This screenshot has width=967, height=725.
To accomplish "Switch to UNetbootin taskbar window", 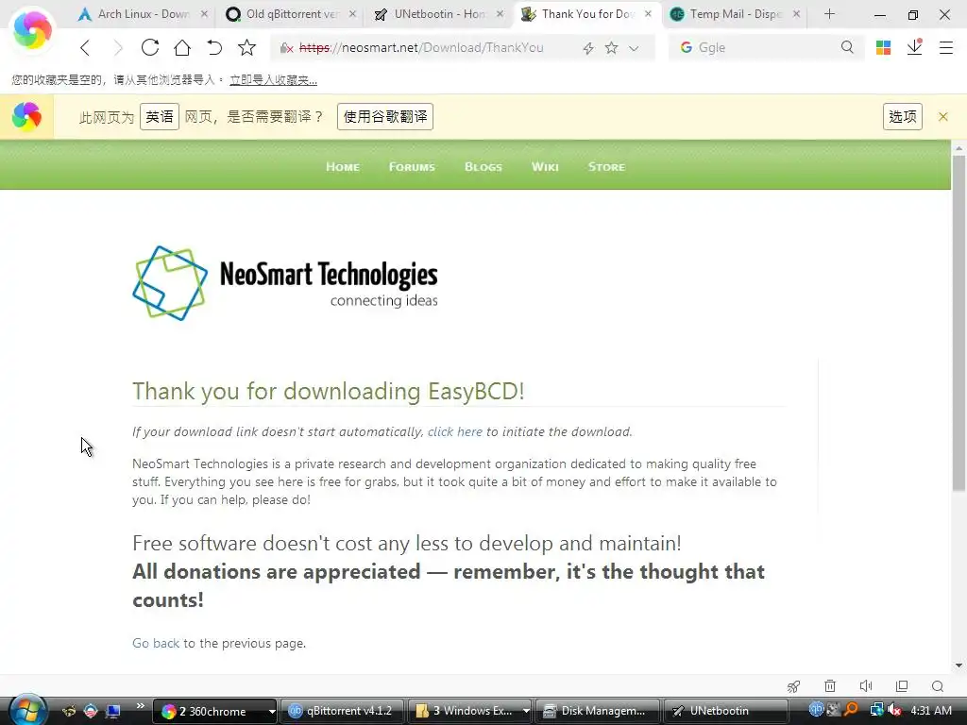I will tap(725, 712).
